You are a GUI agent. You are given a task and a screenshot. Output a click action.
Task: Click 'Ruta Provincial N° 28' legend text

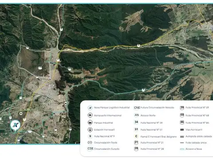click(x=152, y=149)
